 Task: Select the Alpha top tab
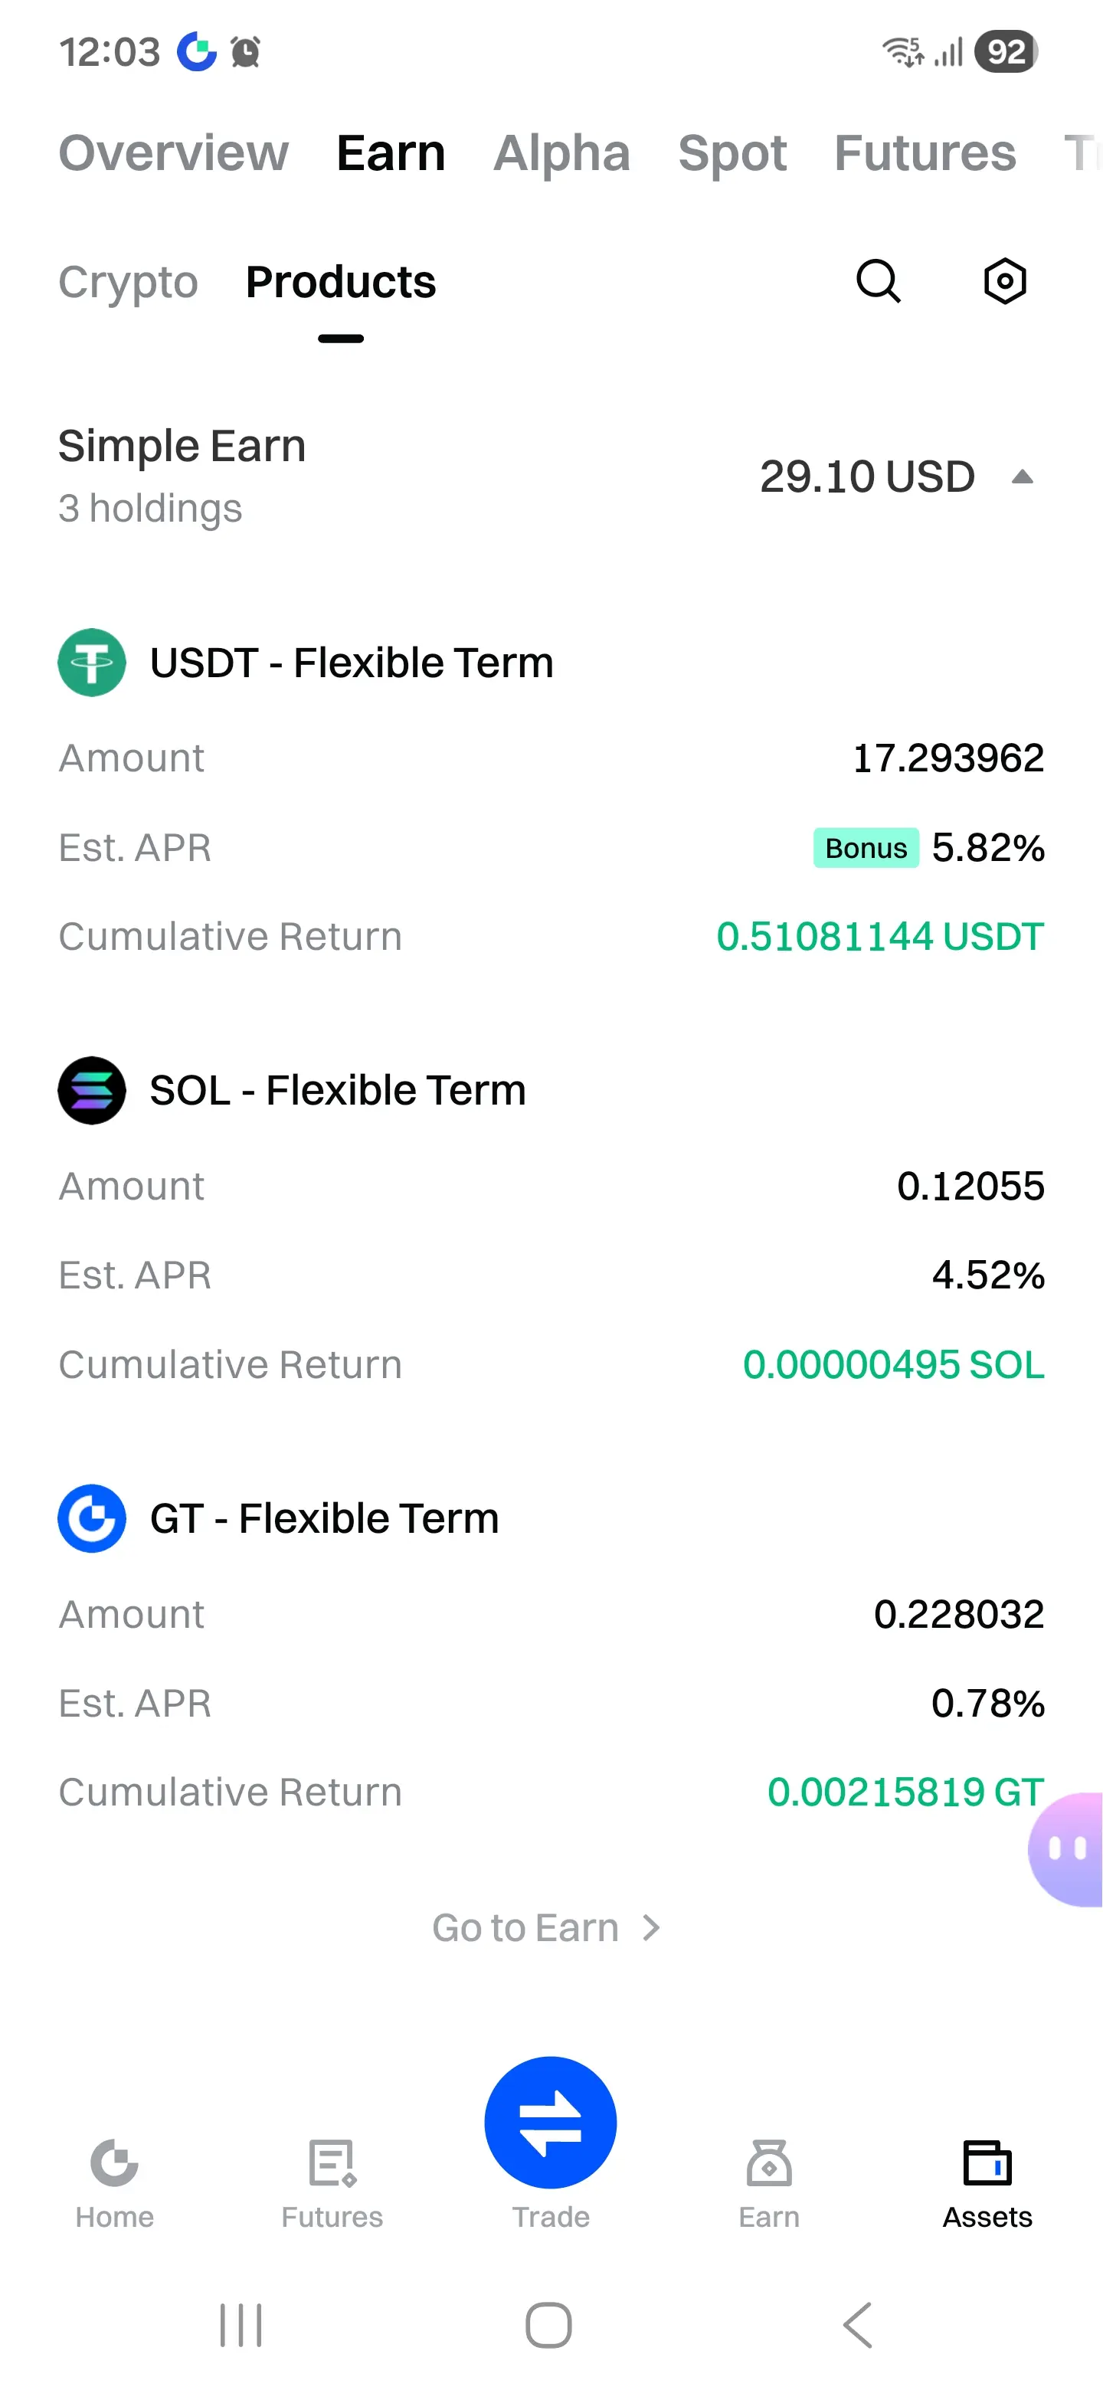(561, 152)
